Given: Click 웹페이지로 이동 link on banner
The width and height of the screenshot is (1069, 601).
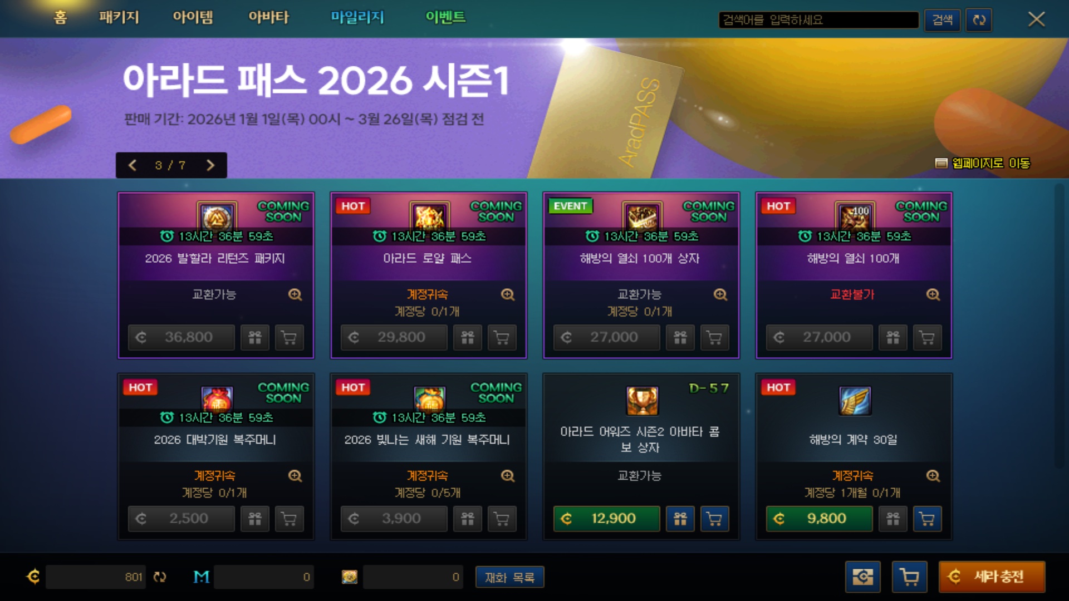Looking at the screenshot, I should [x=983, y=163].
